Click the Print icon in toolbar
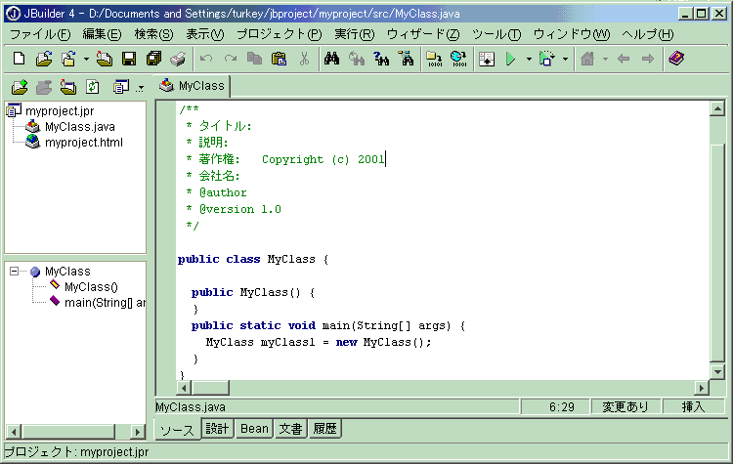The height and width of the screenshot is (464, 733). pyautogui.click(x=177, y=59)
